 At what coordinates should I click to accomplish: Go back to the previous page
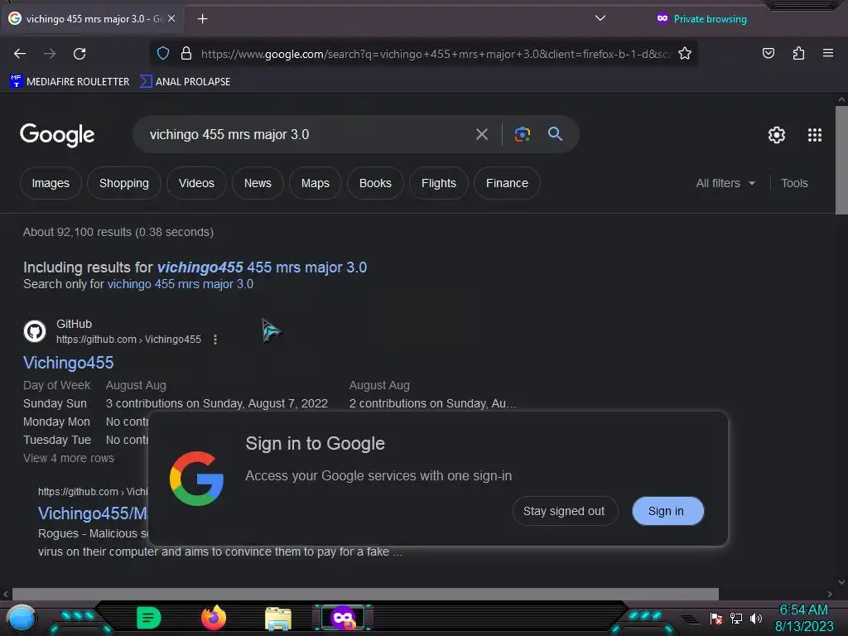20,54
